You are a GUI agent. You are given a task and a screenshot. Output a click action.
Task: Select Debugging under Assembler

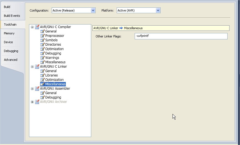click(53, 97)
